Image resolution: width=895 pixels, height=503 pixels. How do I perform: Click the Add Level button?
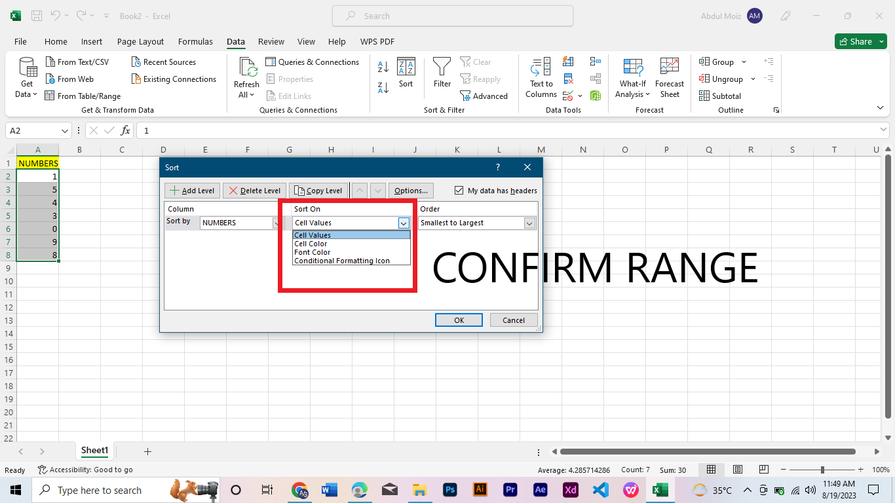[191, 190]
